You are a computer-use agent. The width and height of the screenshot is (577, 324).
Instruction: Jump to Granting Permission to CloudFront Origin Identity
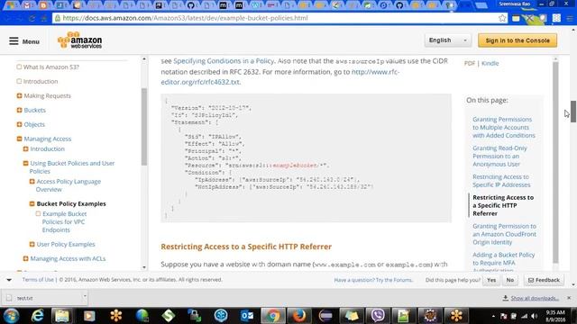[504, 234]
